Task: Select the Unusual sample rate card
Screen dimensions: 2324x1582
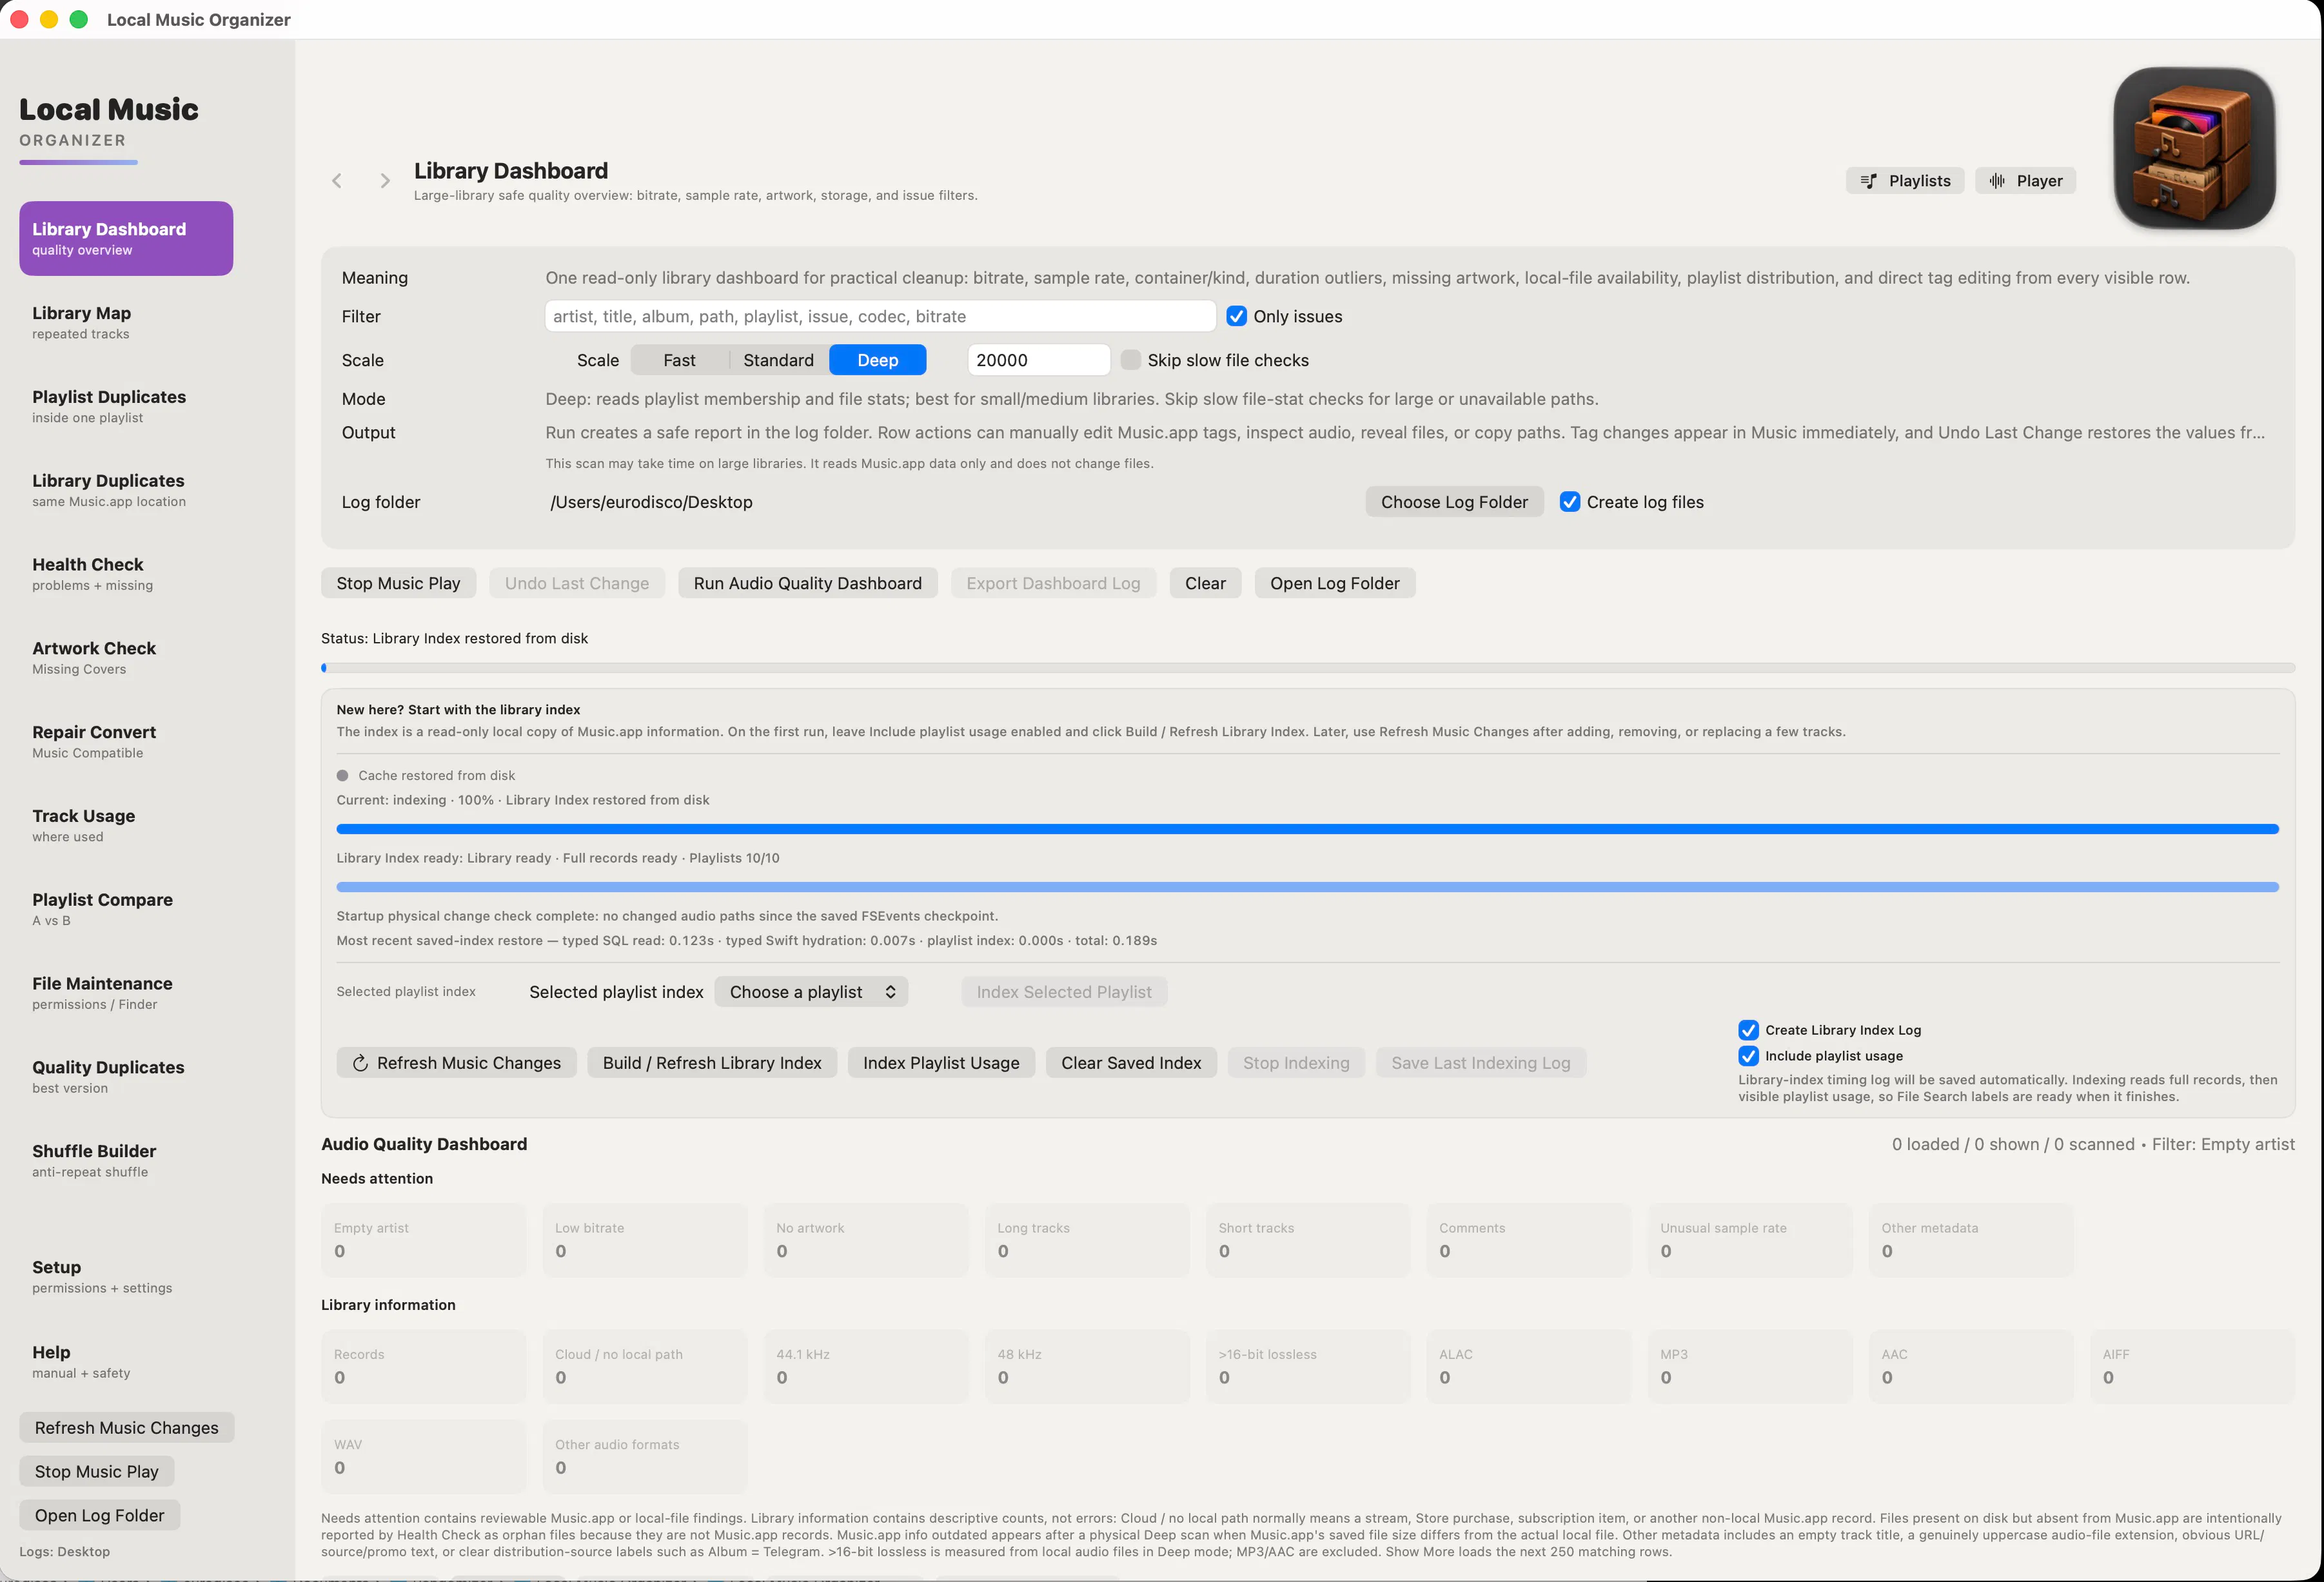Action: (1750, 1240)
